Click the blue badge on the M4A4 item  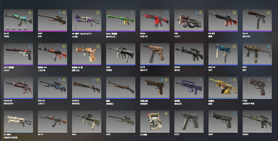pyautogui.click(x=166, y=12)
